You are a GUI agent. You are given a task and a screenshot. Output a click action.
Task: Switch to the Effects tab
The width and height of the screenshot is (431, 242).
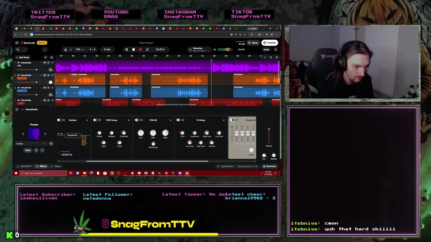[41, 166]
